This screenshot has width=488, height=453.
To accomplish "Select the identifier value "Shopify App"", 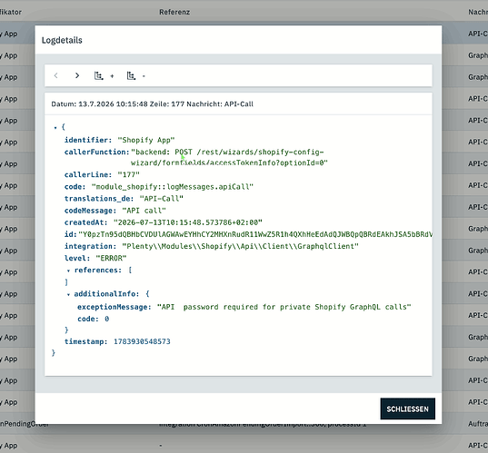I will click(x=146, y=140).
